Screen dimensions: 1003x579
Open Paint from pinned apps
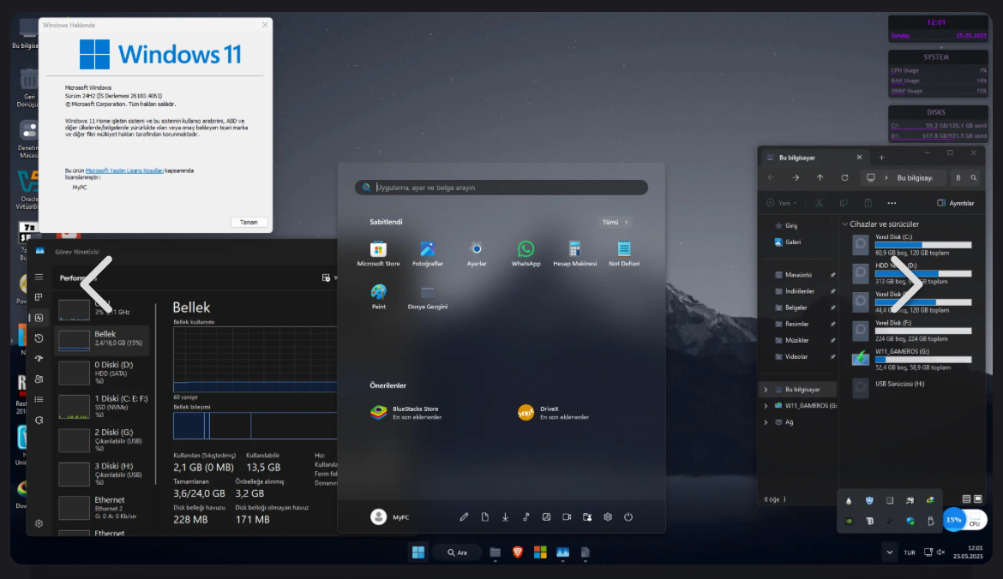tap(379, 297)
